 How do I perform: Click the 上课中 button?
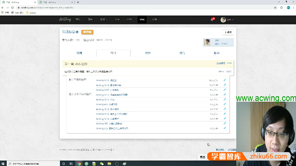pyautogui.click(x=228, y=32)
